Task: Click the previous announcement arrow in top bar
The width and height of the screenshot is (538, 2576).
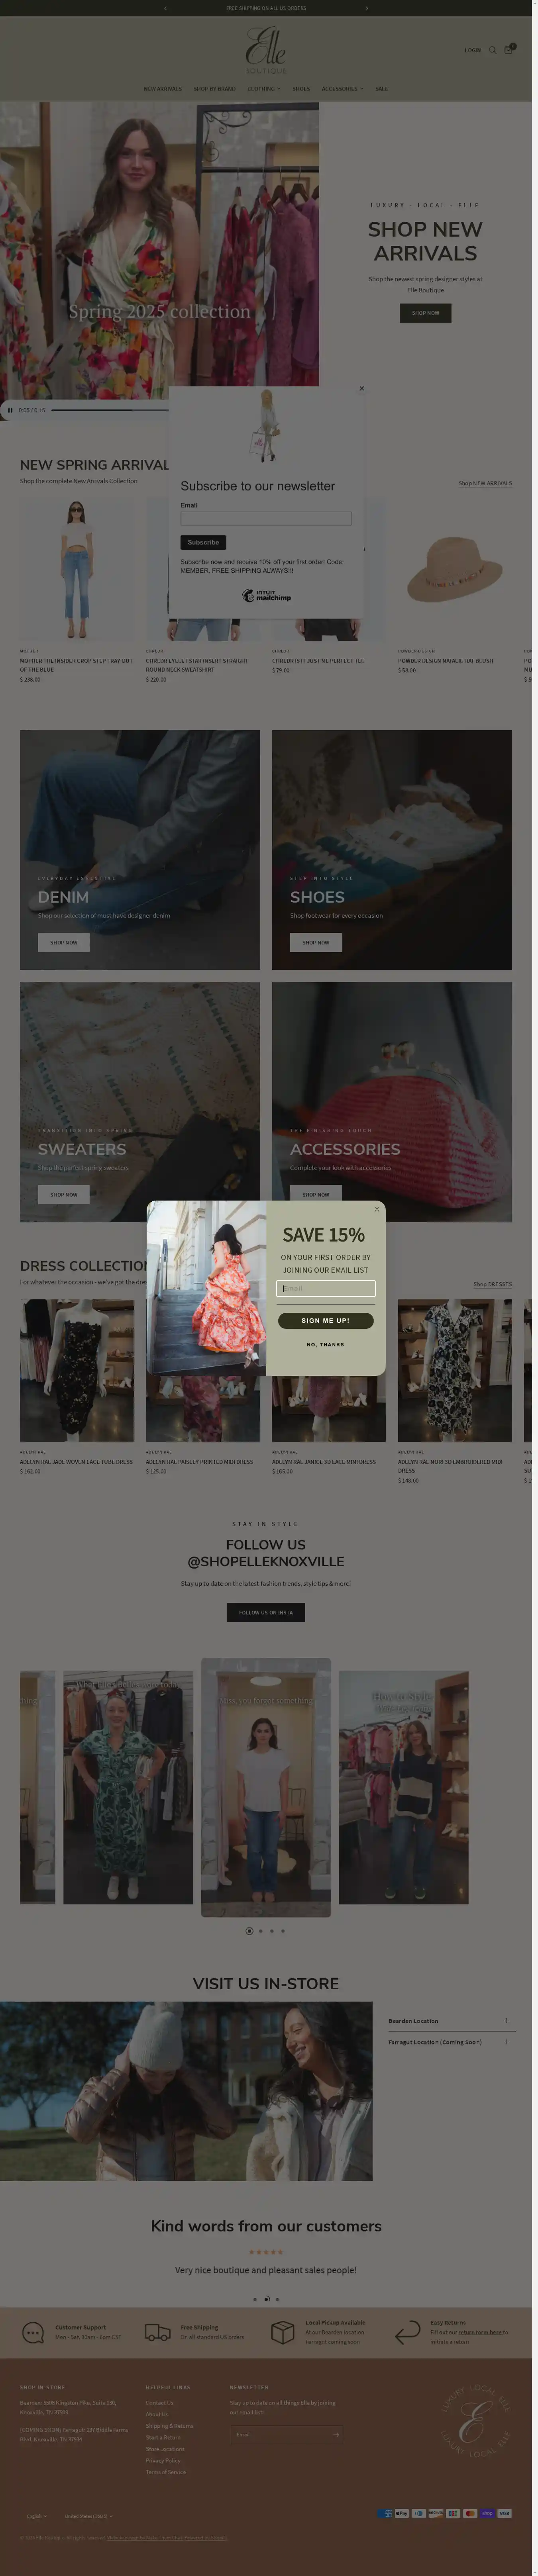Action: point(165,8)
